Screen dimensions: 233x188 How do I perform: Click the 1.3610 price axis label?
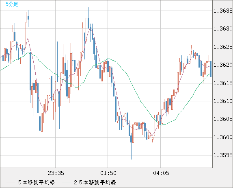223,101
